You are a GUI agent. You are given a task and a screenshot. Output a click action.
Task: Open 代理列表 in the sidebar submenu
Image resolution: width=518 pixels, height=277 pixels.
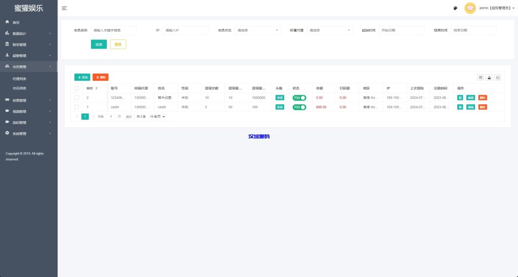click(20, 79)
